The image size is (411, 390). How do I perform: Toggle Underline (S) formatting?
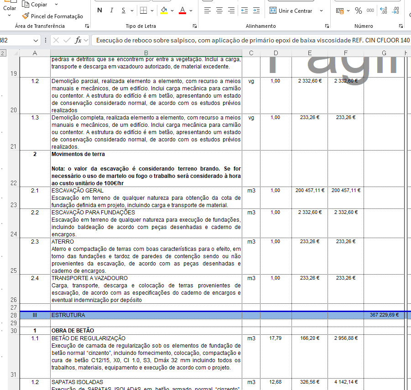click(x=124, y=10)
